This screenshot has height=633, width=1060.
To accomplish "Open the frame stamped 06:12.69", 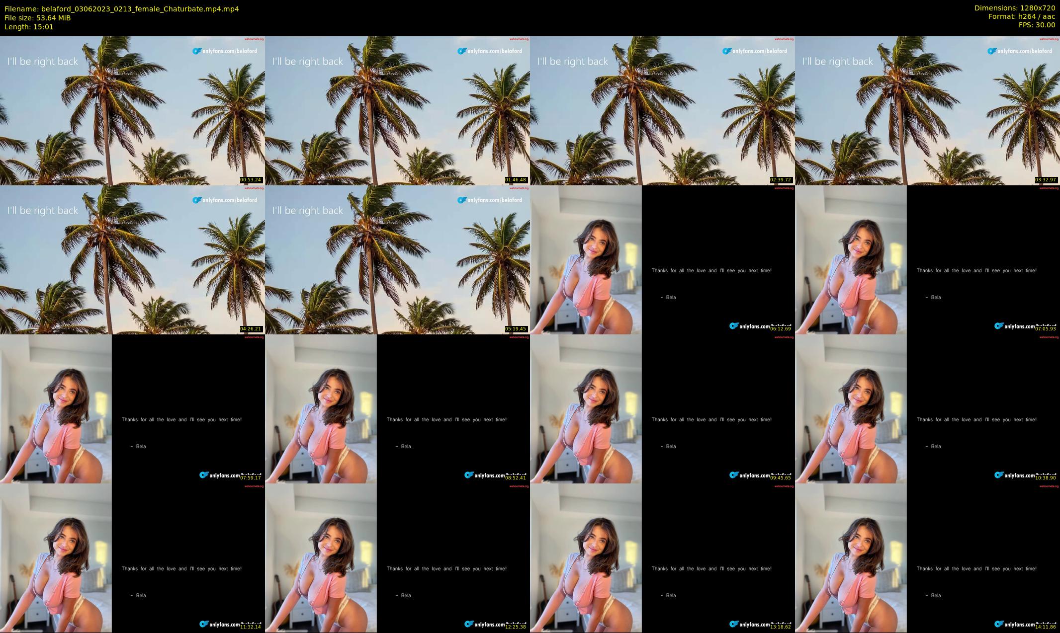I will click(662, 259).
